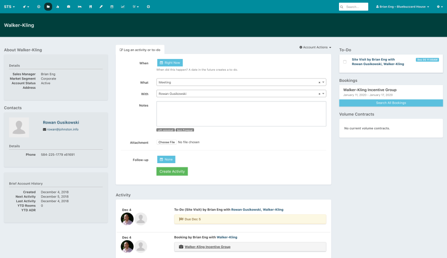
Task: Open the Account Actions menu
Action: click(x=315, y=47)
